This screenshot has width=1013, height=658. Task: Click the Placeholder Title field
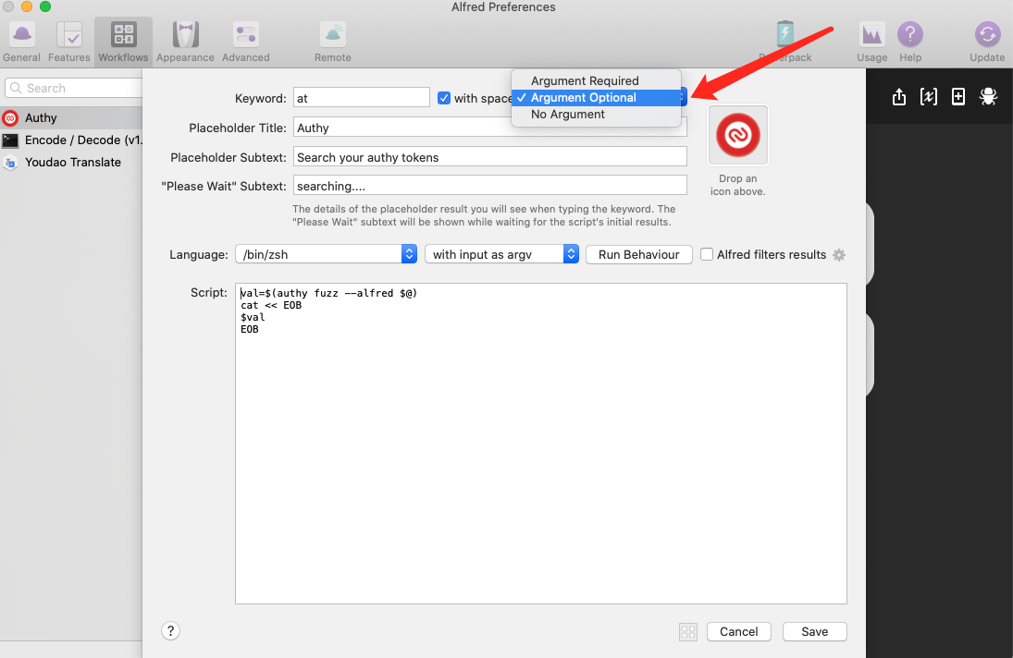(489, 128)
